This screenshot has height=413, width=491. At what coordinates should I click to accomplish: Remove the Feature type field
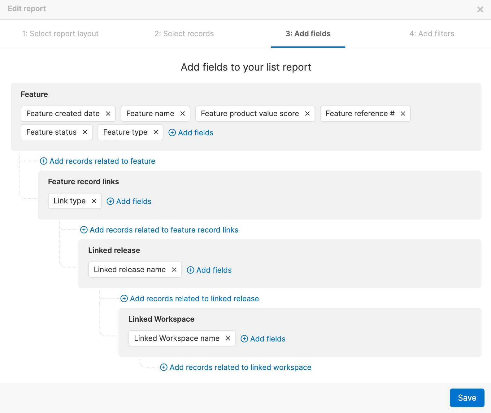point(156,132)
